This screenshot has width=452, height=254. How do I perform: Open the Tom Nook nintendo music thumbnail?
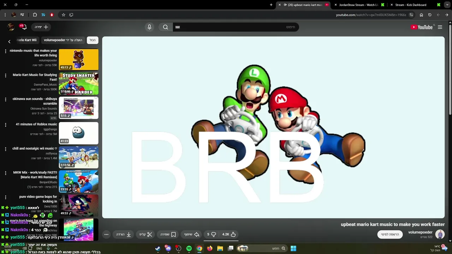(x=78, y=59)
